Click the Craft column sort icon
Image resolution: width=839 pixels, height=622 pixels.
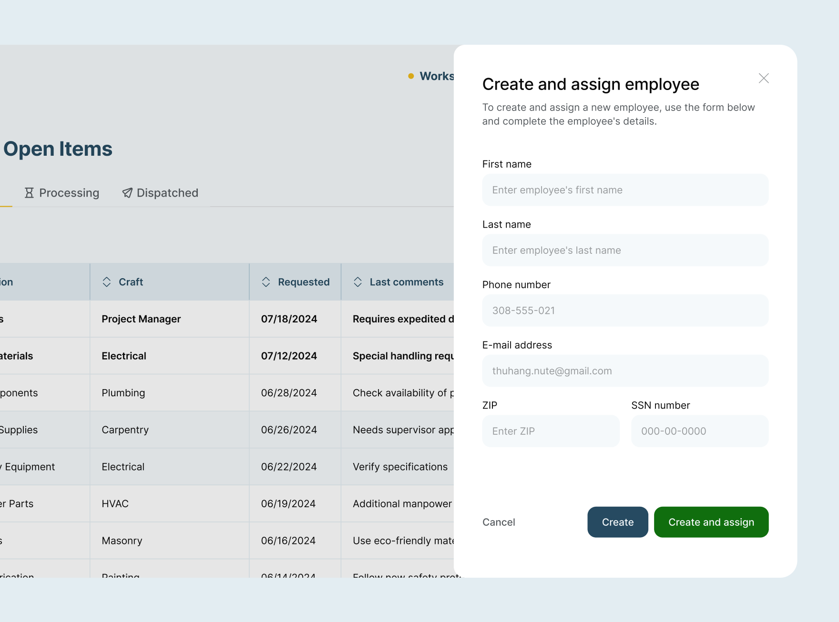click(107, 282)
